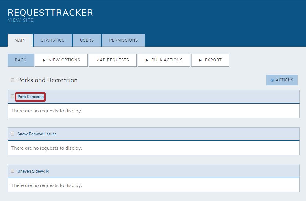The height and width of the screenshot is (201, 306).
Task: Click the no requests message under Uneven Sidewalk
Action: coord(47,185)
